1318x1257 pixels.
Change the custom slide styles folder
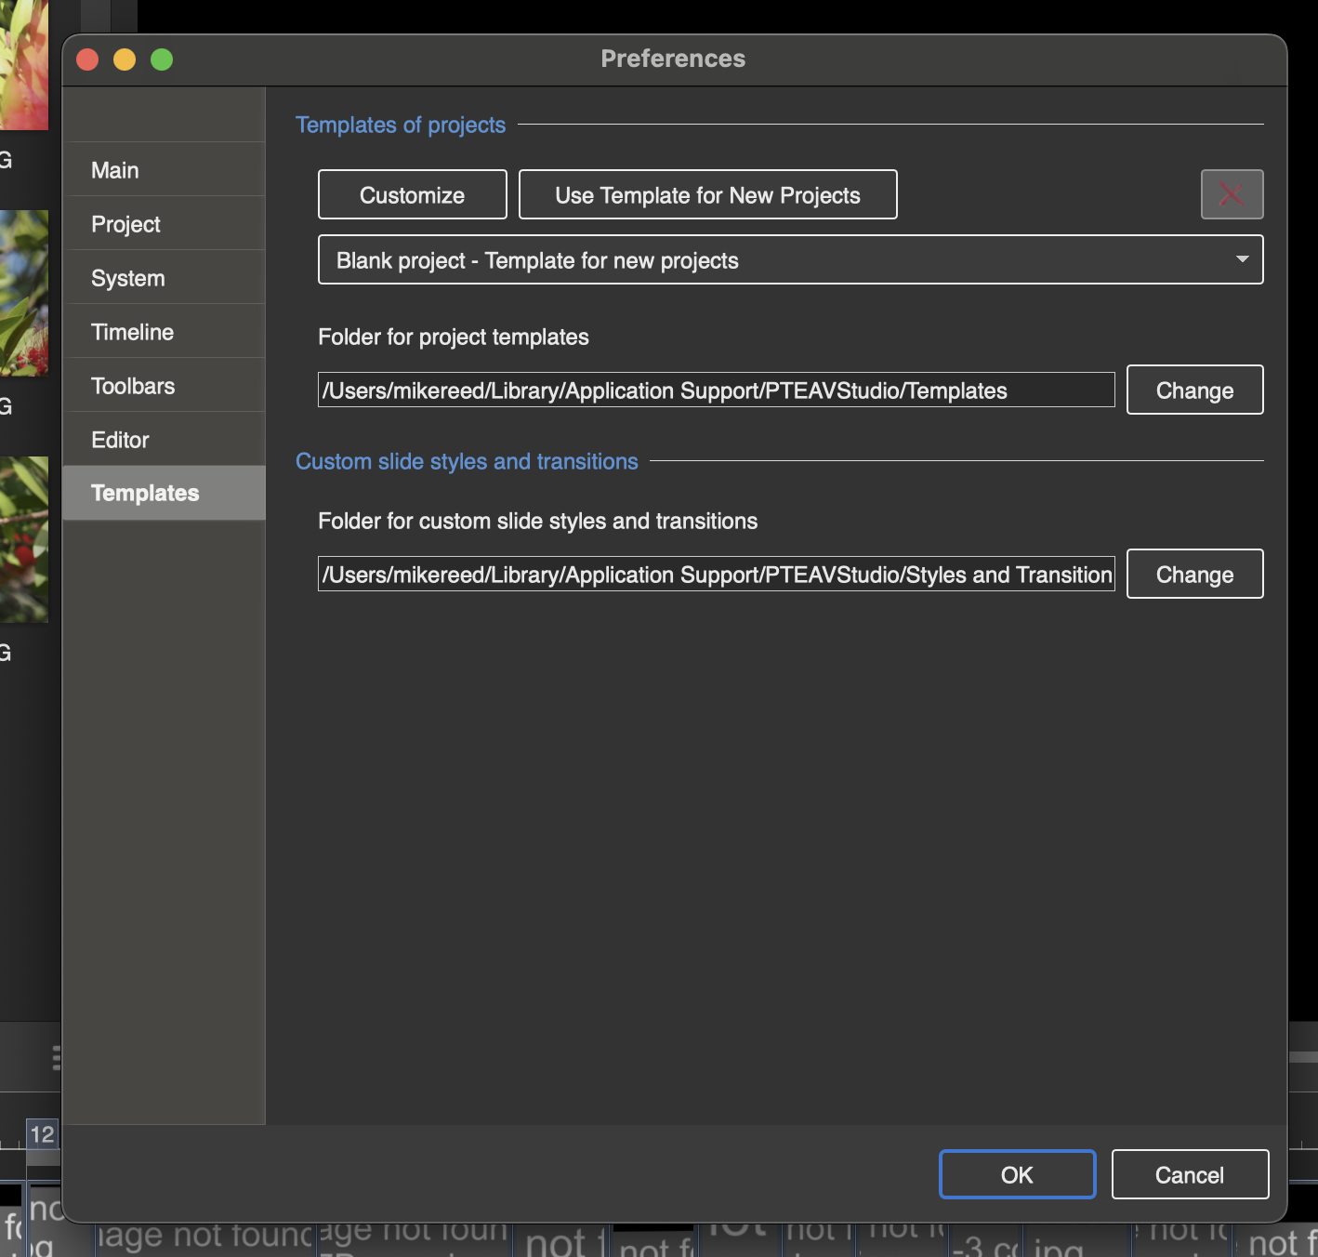1194,575
